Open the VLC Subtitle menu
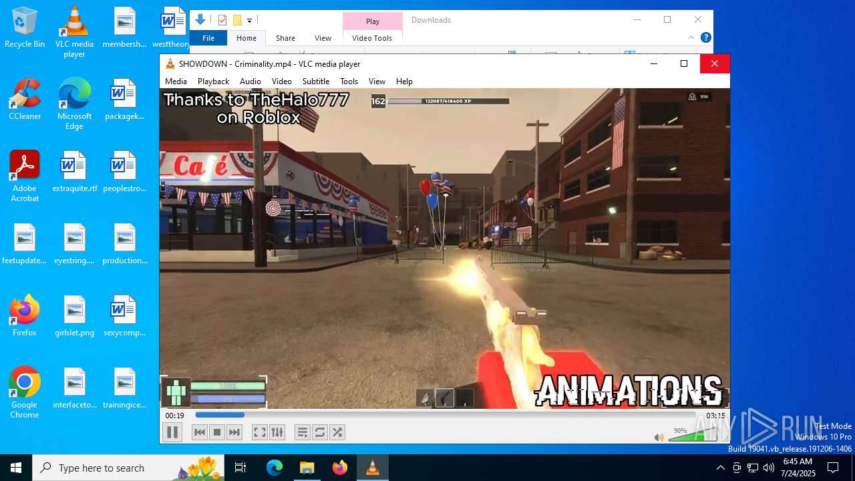The height and width of the screenshot is (481, 855). pos(316,81)
